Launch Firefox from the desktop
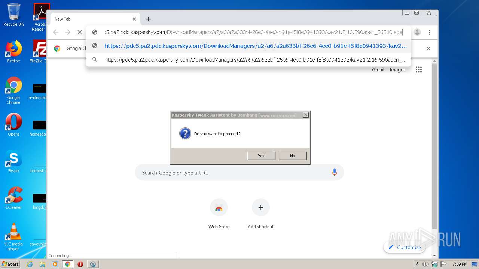This screenshot has height=269, width=479. [x=13, y=52]
